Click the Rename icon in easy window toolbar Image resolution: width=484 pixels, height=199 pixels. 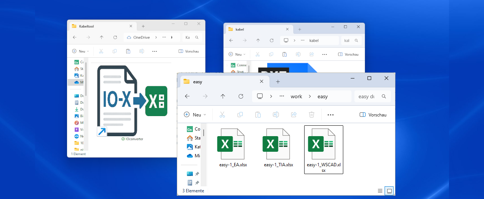point(276,115)
